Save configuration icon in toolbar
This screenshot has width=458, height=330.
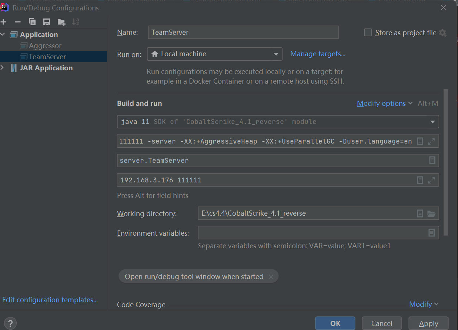pyautogui.click(x=46, y=22)
